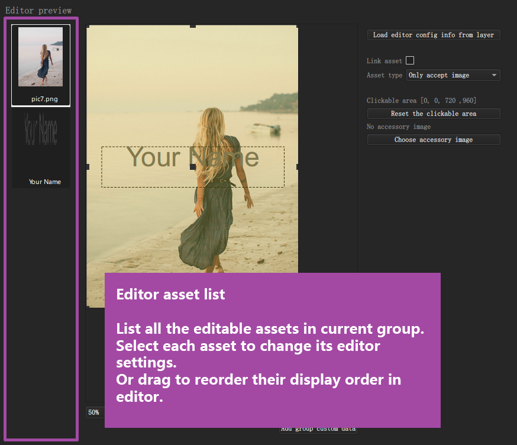Click the Editor preview heading
This screenshot has width=517, height=445.
pos(38,11)
